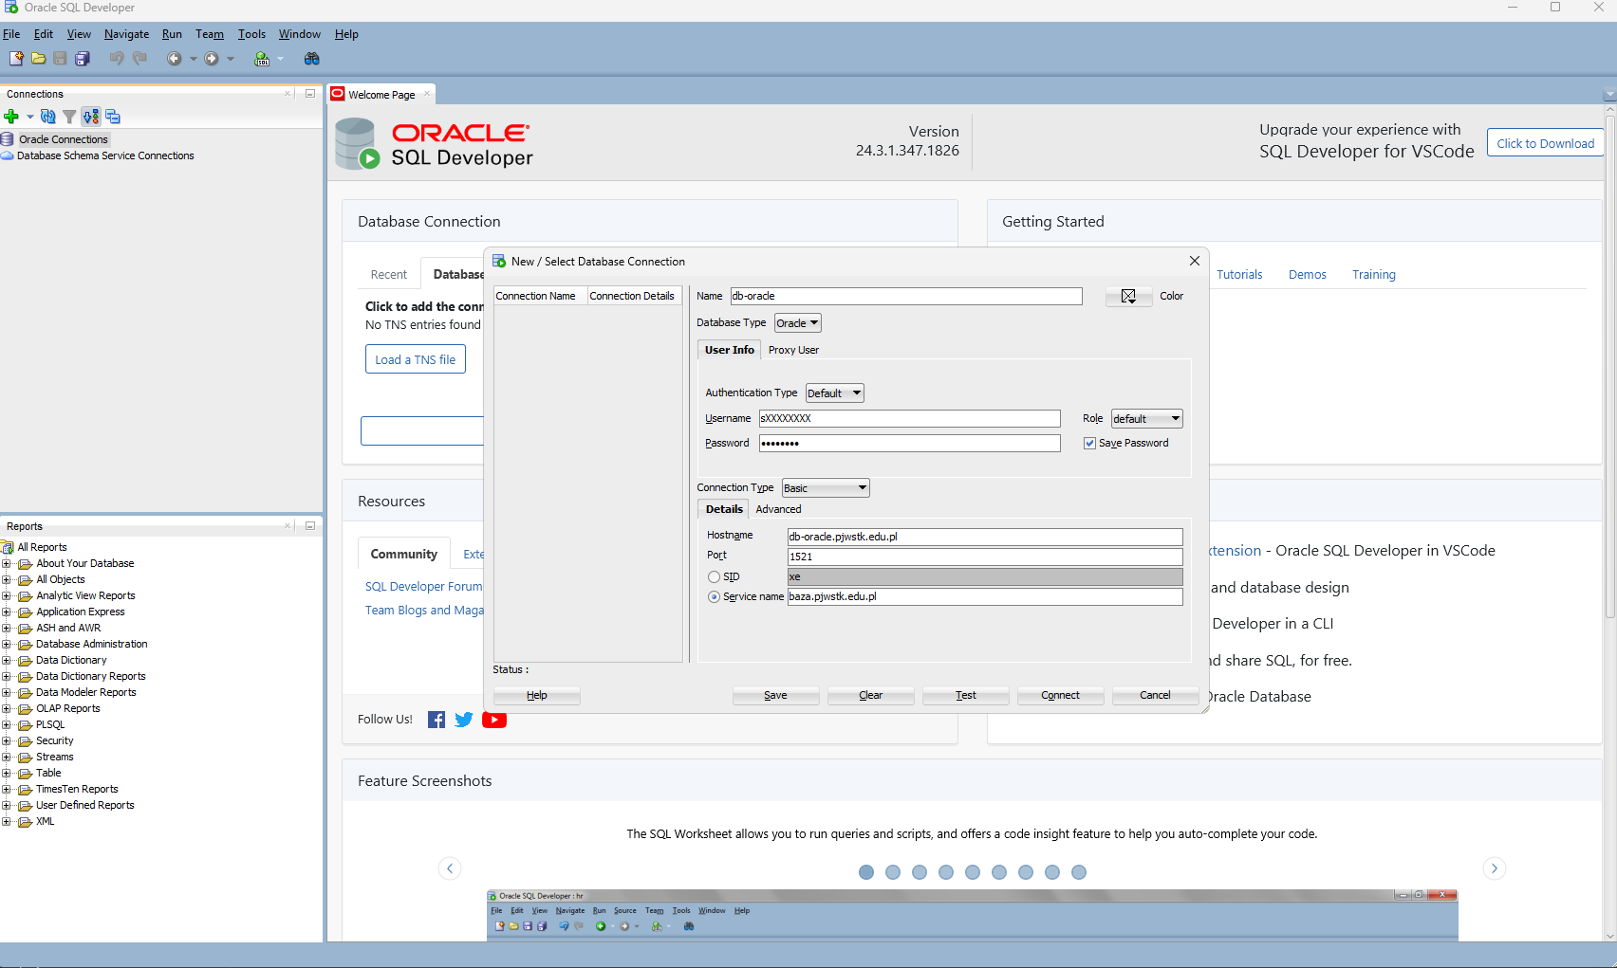This screenshot has height=968, width=1617.
Task: Click the Save button in dialog
Action: pyautogui.click(x=775, y=695)
